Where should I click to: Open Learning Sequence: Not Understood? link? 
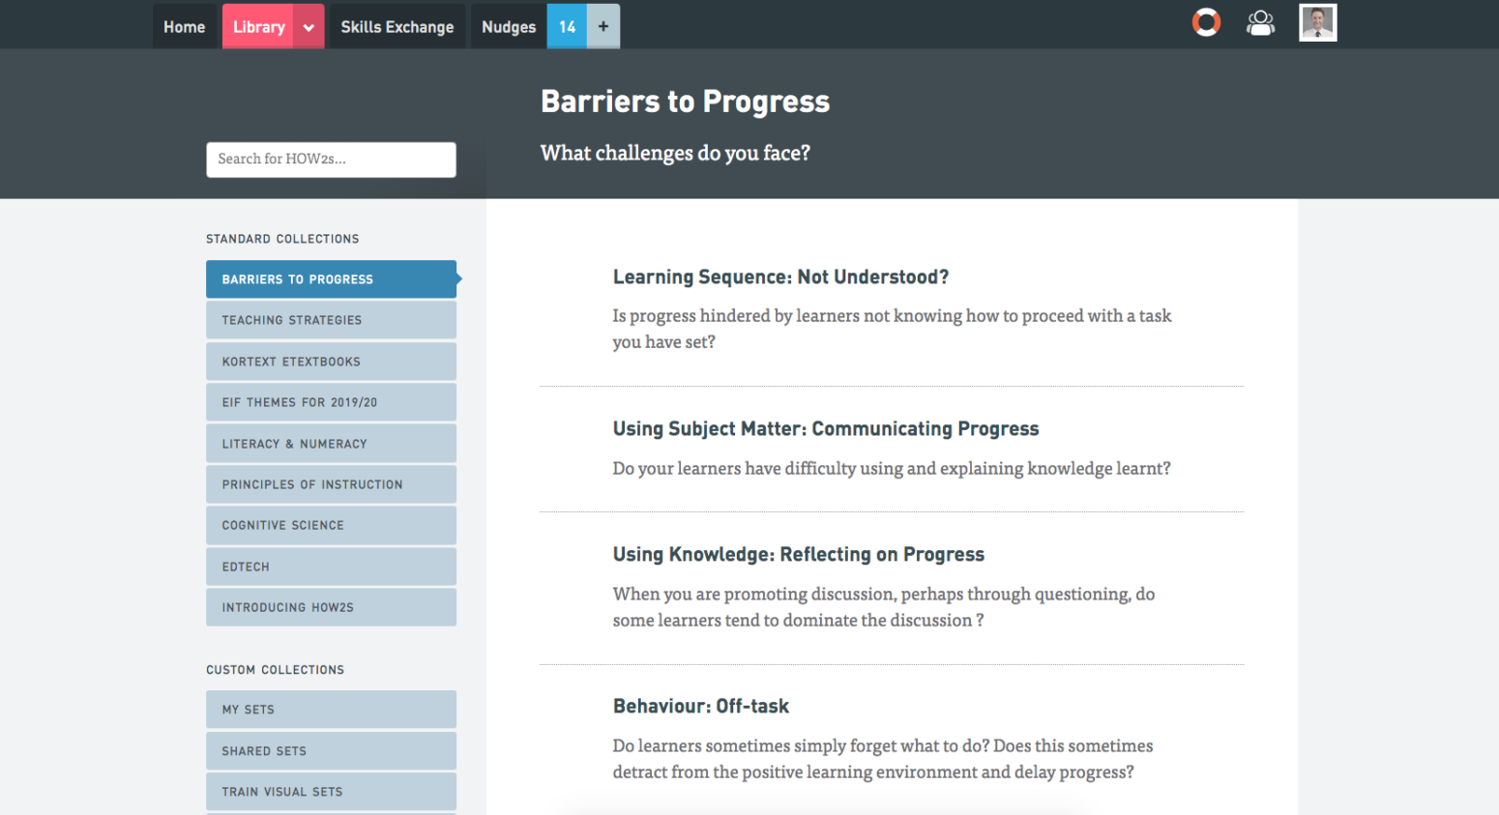pos(780,277)
